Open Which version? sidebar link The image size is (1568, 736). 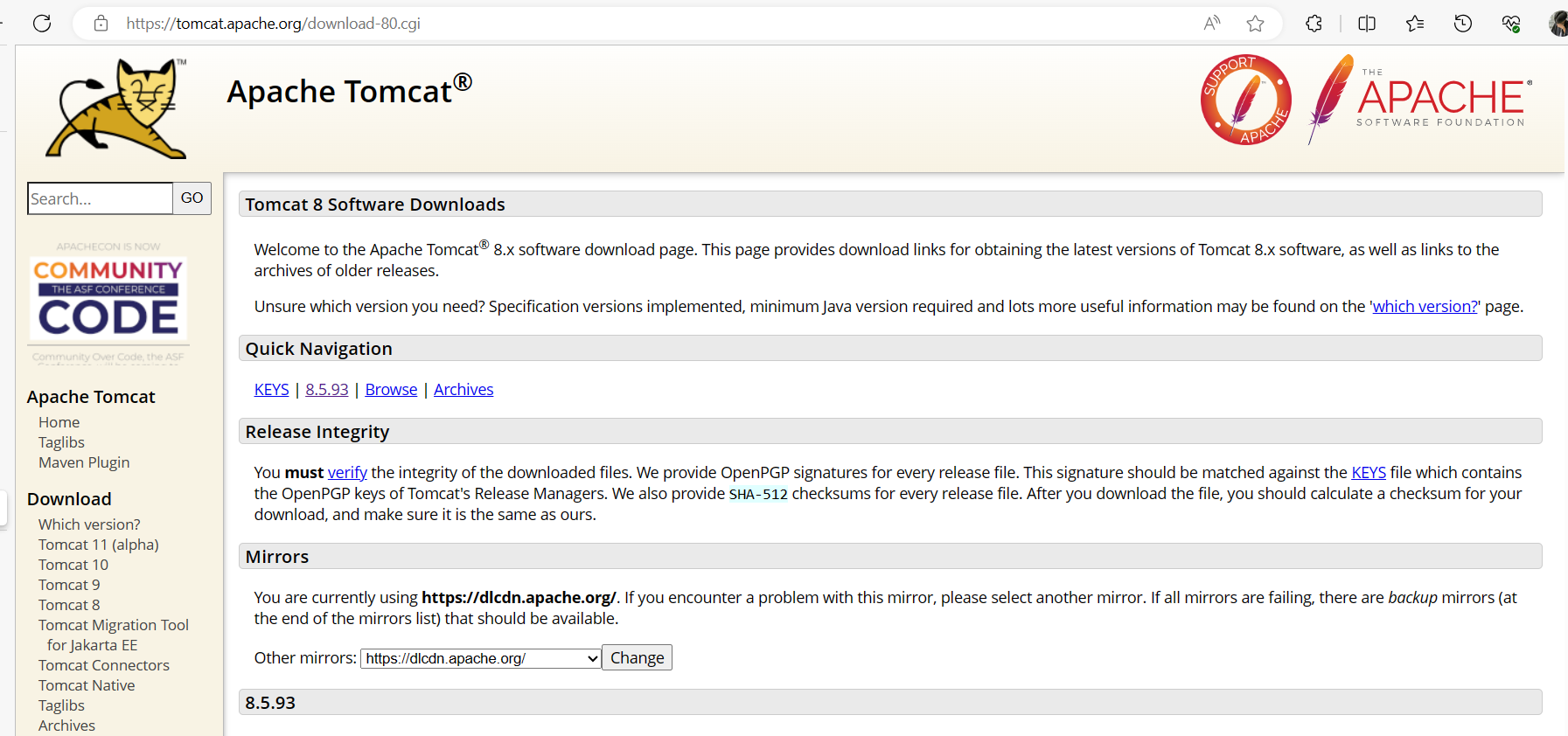tap(89, 524)
